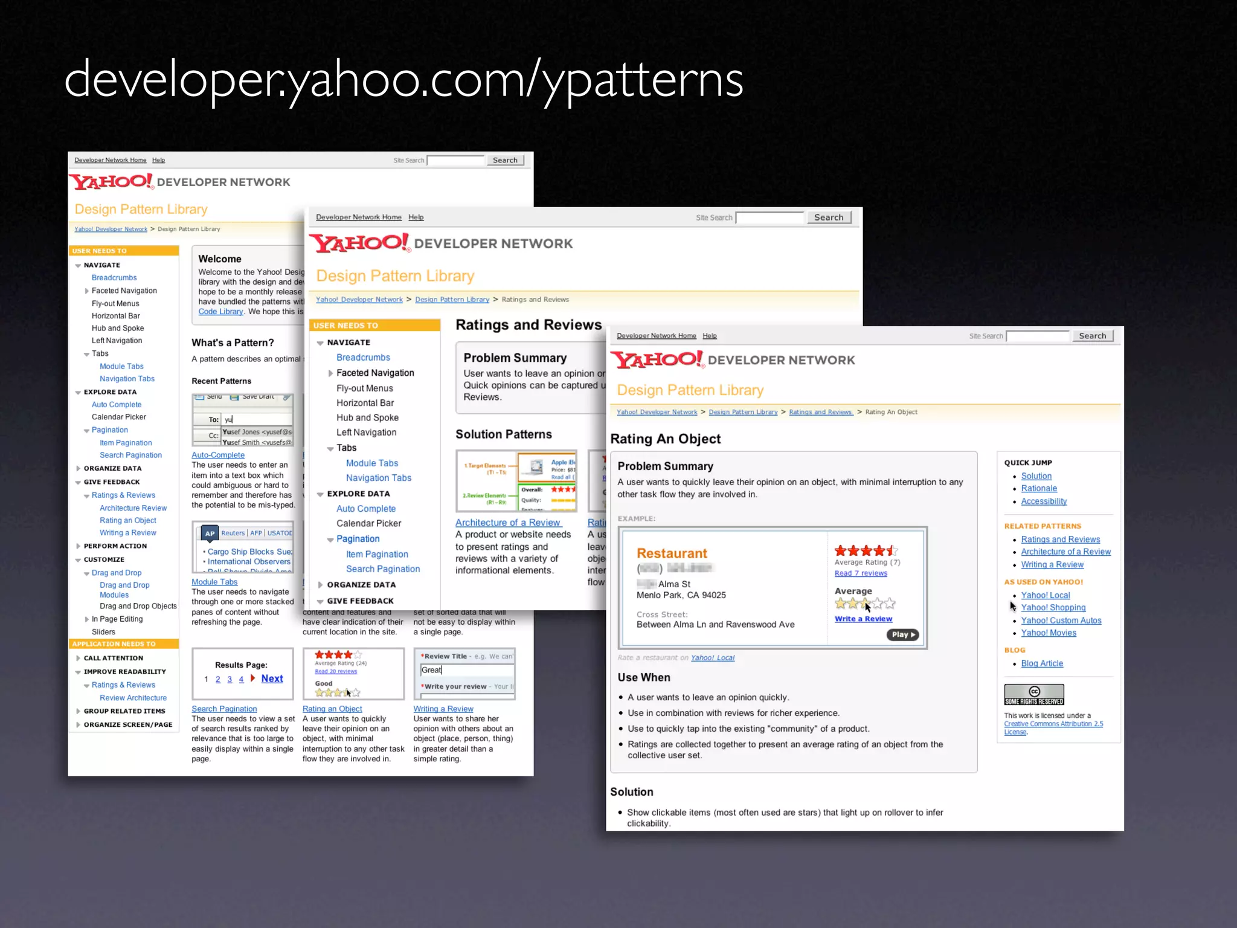The image size is (1237, 928).
Task: Open Architecture of a Review link in middle window
Action: (x=509, y=523)
